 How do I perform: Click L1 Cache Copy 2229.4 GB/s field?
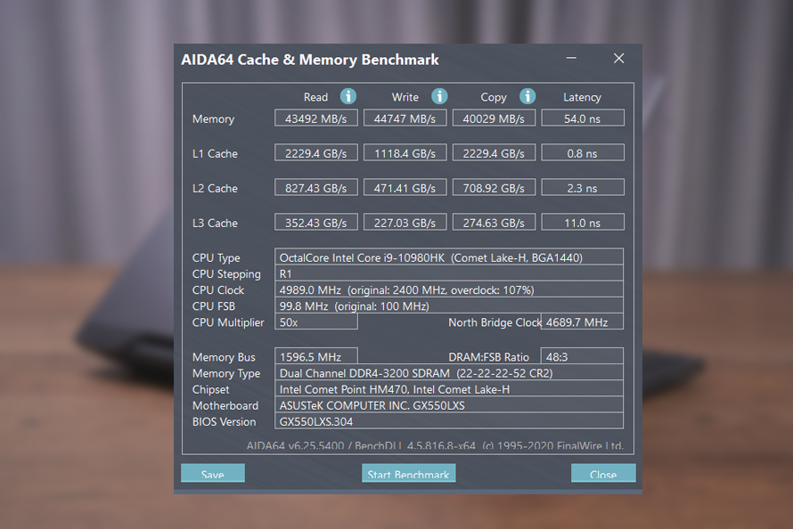495,152
